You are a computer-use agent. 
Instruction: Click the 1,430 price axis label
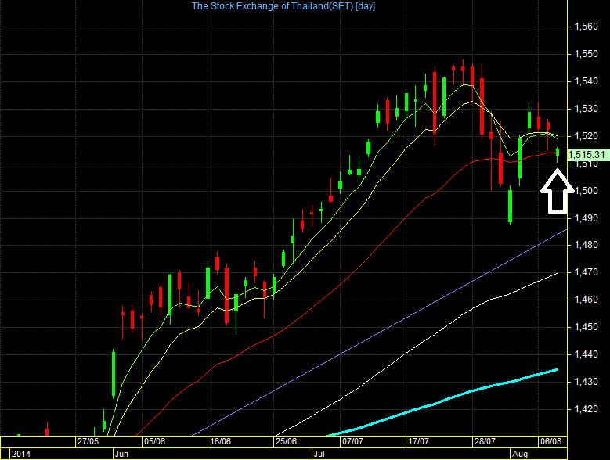(x=587, y=382)
